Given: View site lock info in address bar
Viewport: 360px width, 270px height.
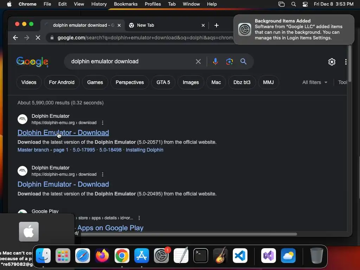Looking at the screenshot, I should [x=52, y=38].
